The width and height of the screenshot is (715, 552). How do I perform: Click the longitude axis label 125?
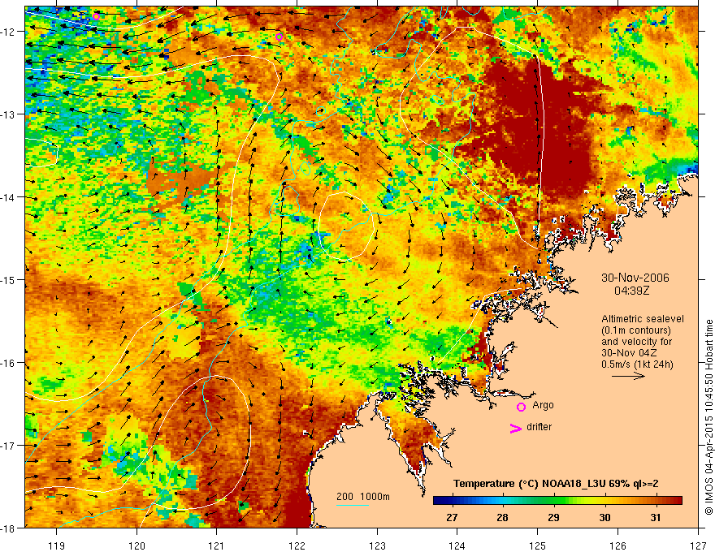[x=538, y=546]
